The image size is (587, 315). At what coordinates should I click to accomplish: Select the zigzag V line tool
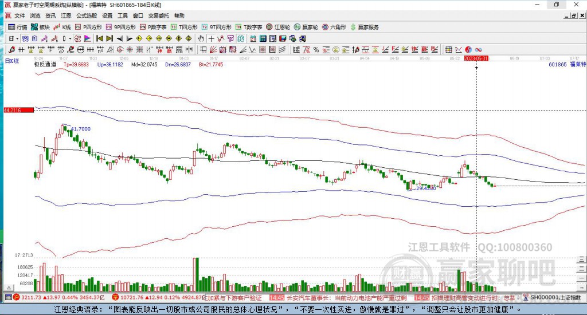[x=253, y=49]
